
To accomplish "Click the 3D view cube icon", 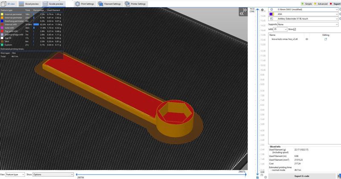I will coord(3,4).
